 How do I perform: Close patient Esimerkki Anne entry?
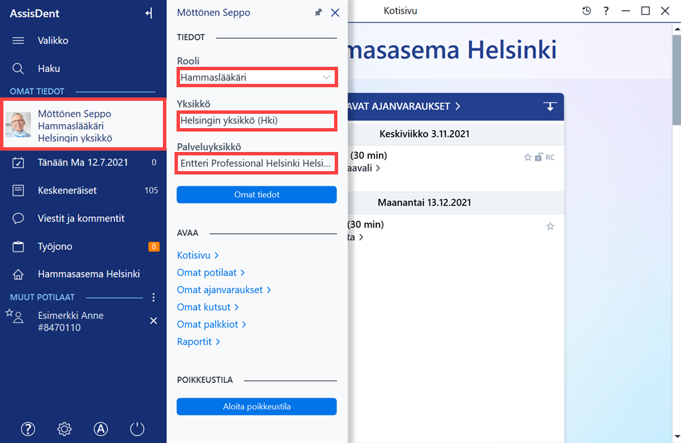(x=153, y=321)
